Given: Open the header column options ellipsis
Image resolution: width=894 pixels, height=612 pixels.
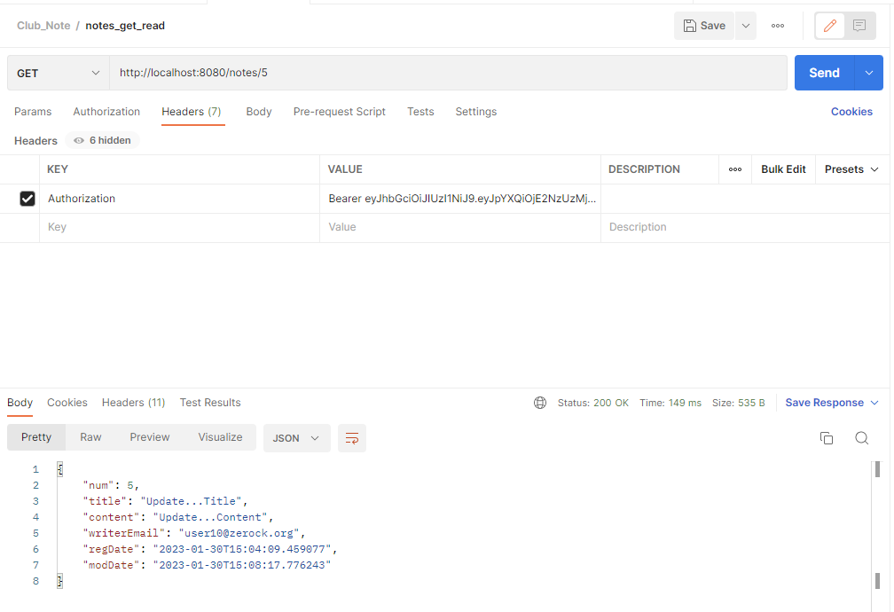Looking at the screenshot, I should click(735, 169).
